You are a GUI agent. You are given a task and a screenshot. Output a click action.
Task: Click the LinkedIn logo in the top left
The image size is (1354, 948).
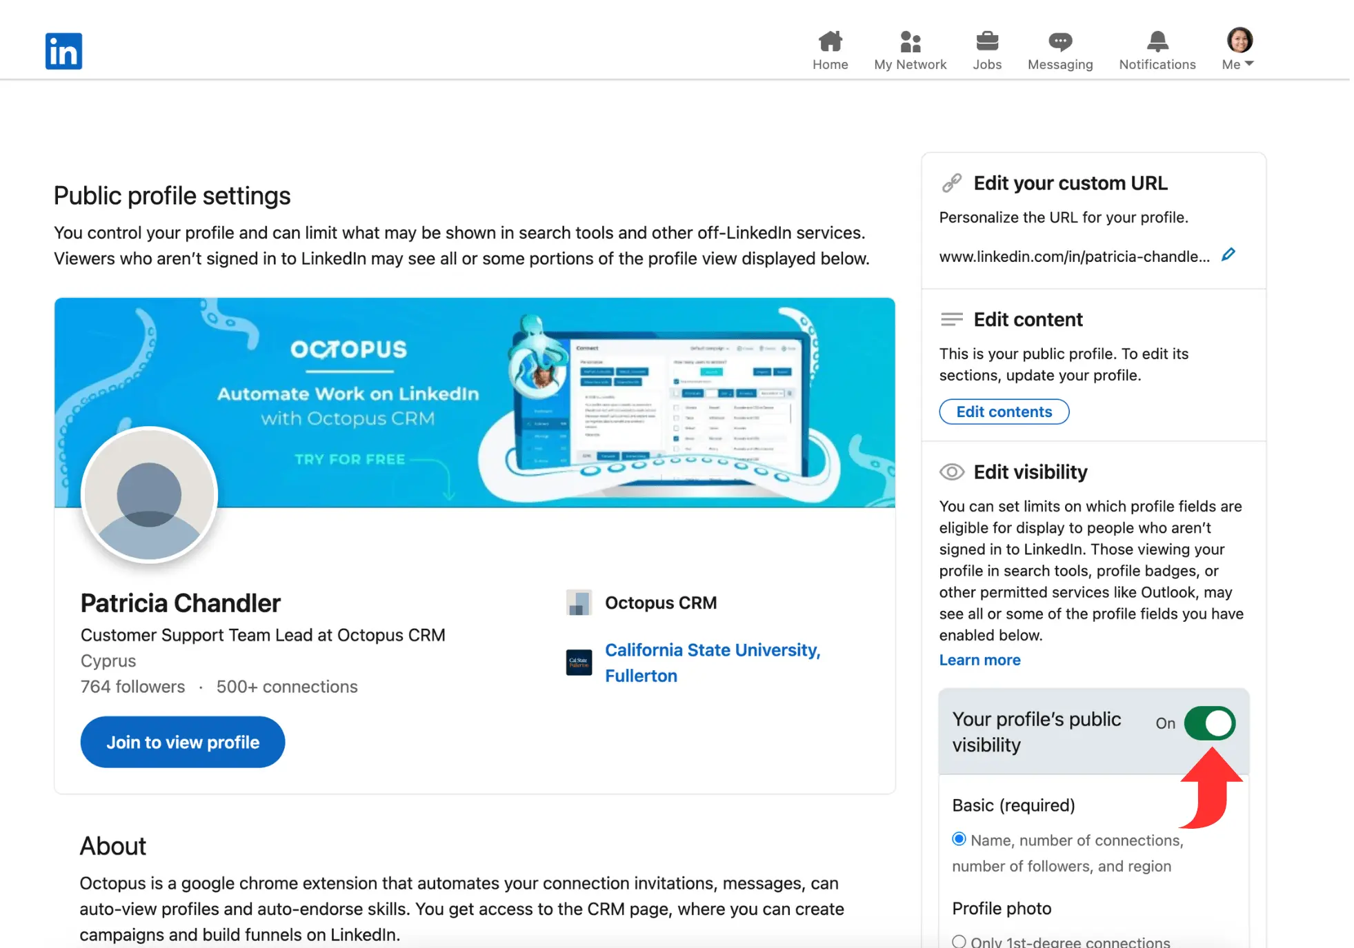coord(63,50)
